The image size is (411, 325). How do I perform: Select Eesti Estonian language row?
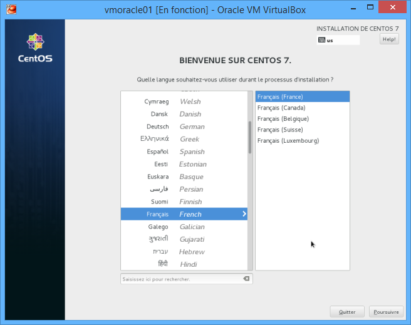(x=184, y=164)
